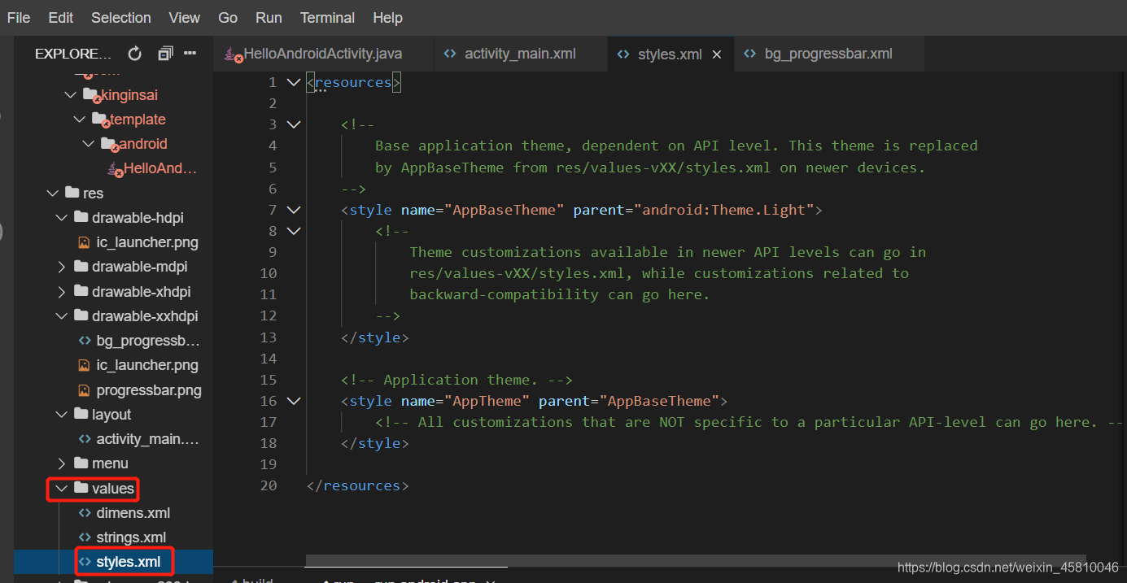The width and height of the screenshot is (1127, 583).
Task: Click the progressbar.png image file icon
Action: [84, 390]
